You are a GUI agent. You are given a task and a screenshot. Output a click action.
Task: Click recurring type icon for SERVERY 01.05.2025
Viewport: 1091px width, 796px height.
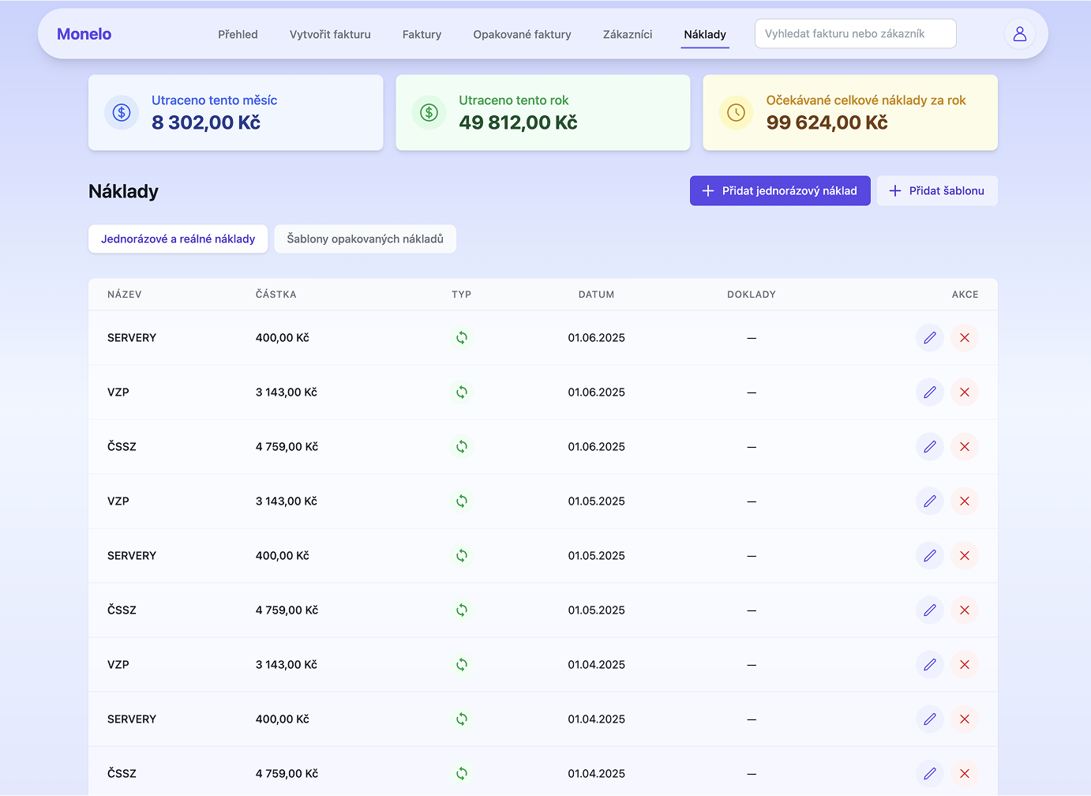(x=462, y=556)
